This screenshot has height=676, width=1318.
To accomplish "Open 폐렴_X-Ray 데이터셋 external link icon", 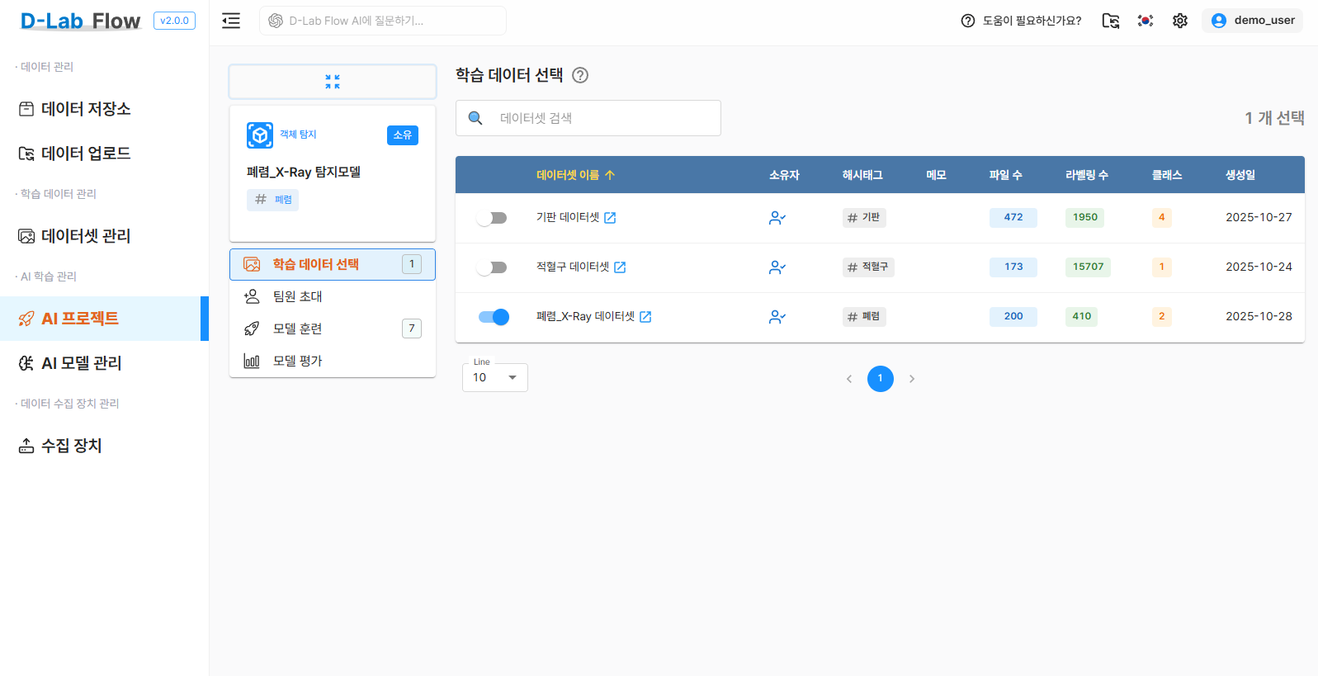I will click(x=645, y=317).
